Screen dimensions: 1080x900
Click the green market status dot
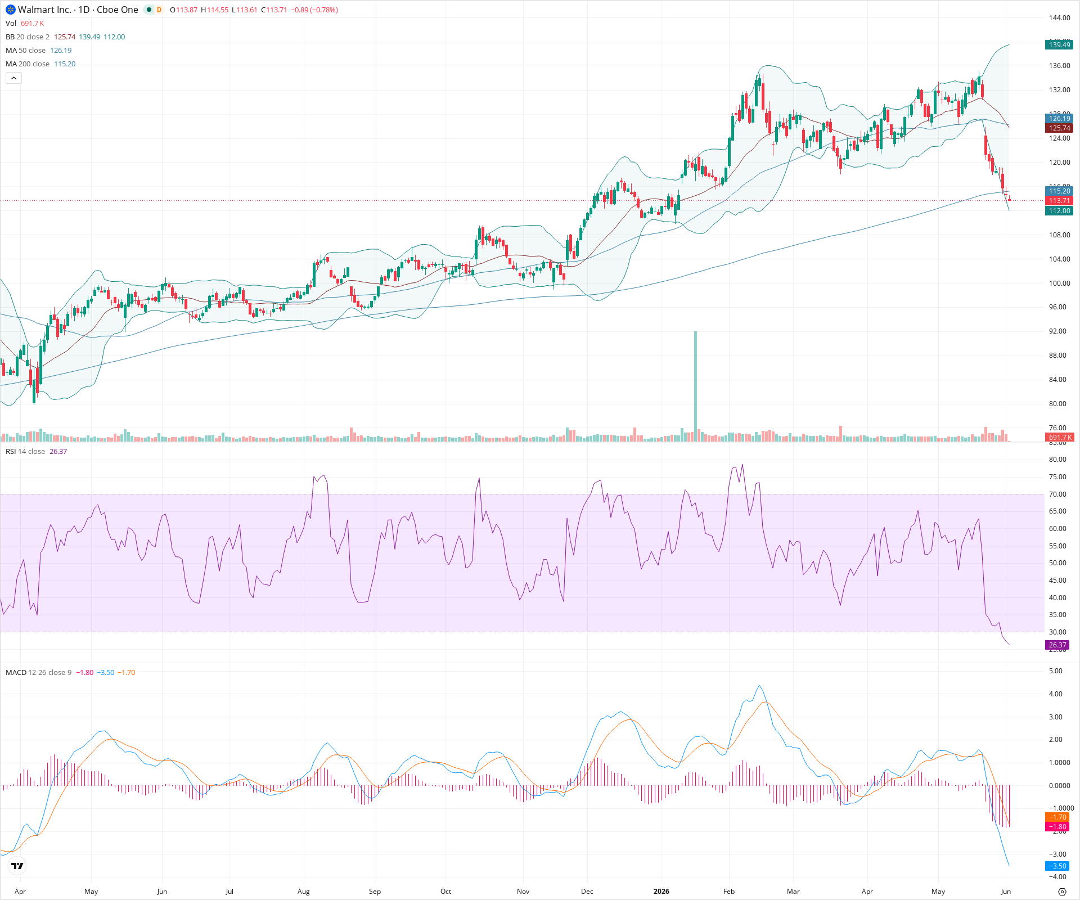pyautogui.click(x=149, y=10)
